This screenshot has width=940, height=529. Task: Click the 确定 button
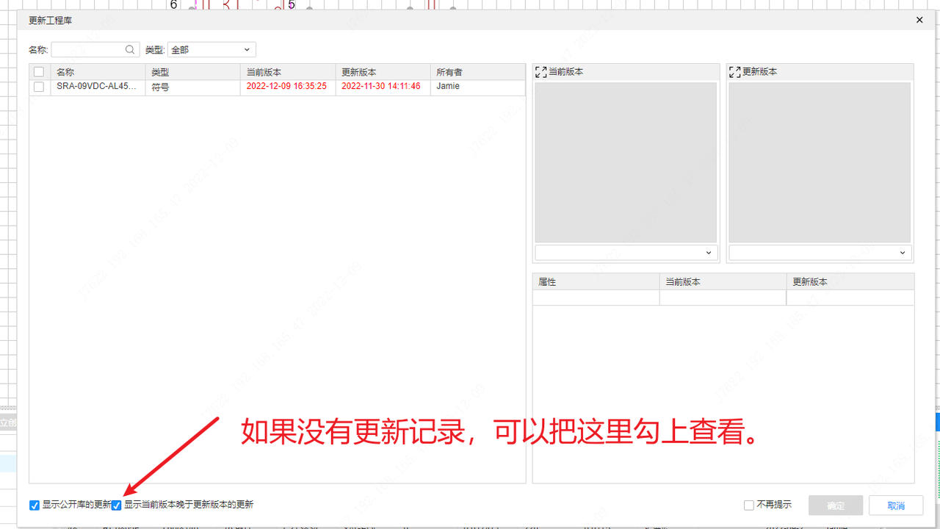tap(836, 505)
